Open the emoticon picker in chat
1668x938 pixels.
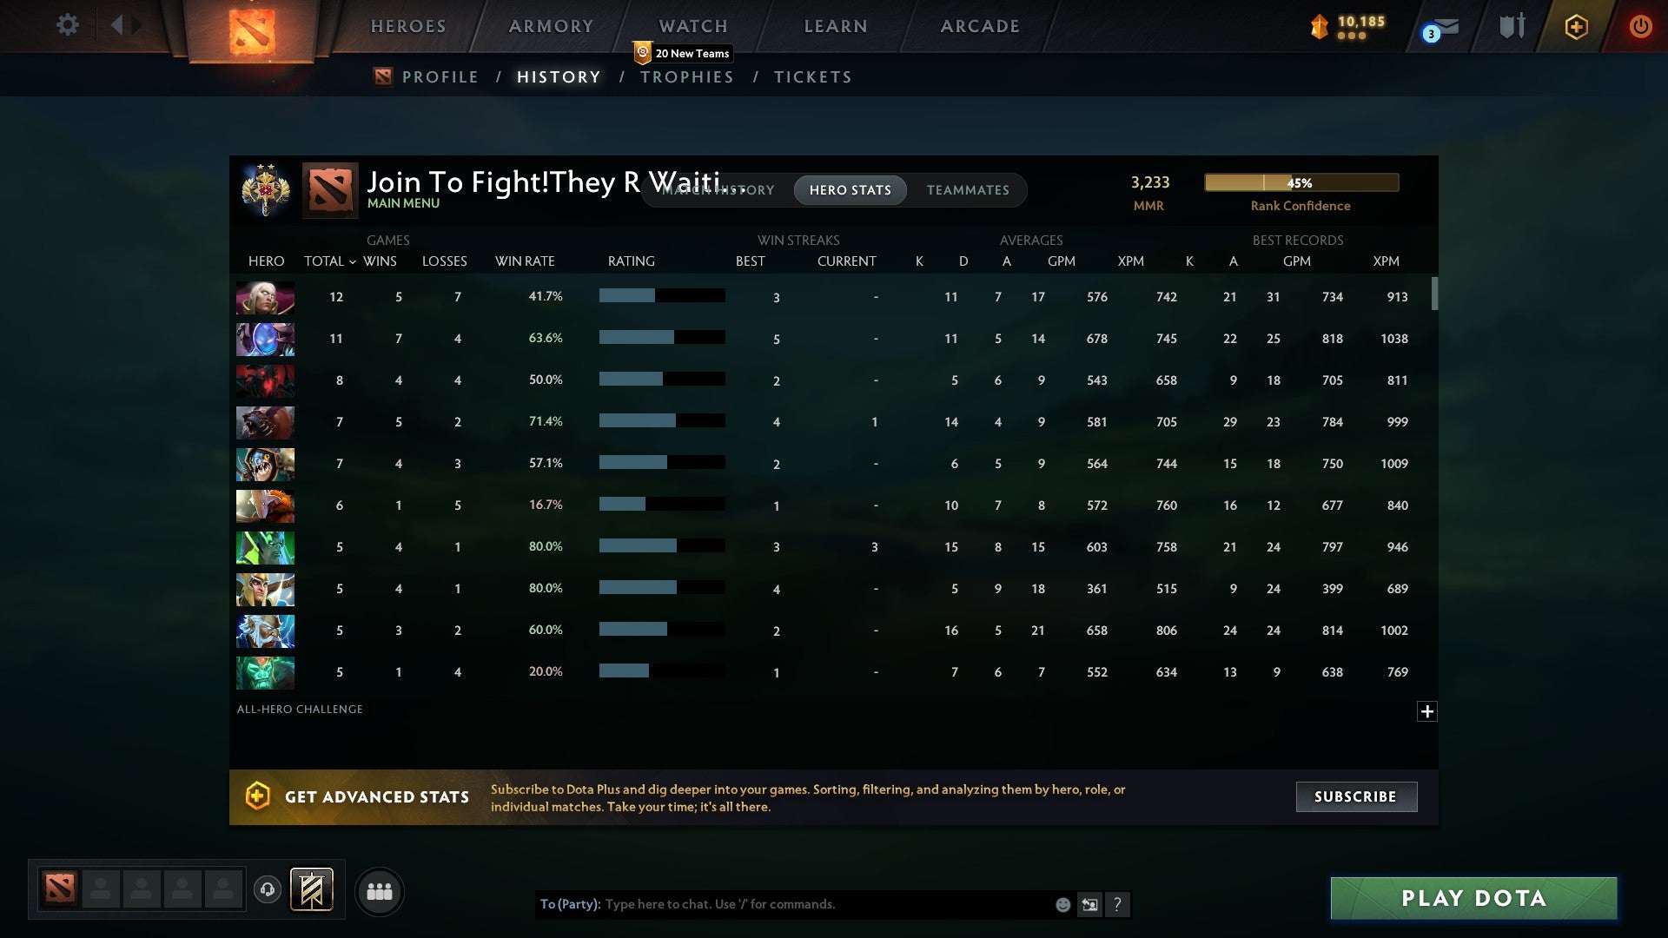coord(1062,904)
